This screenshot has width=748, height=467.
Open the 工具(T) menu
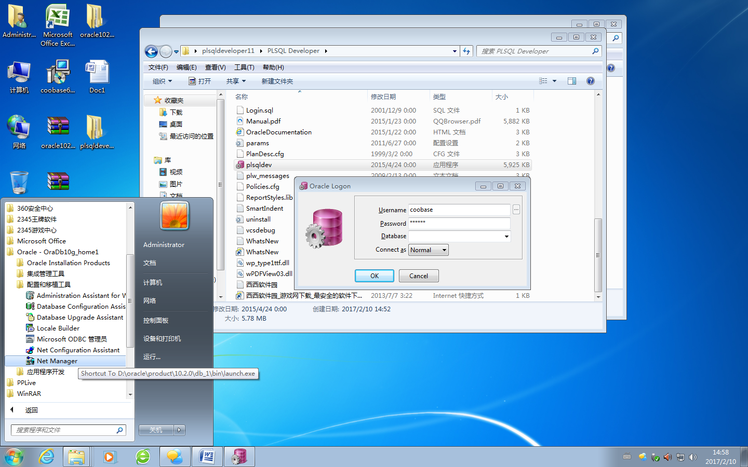[244, 67]
